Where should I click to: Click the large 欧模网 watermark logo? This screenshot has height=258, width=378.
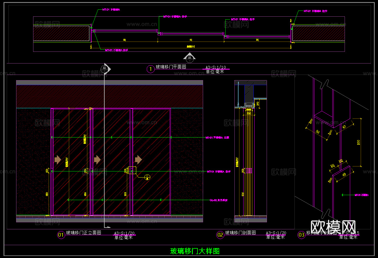(x=333, y=226)
